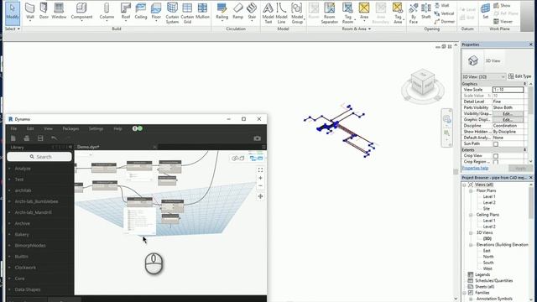Click the Edit Type button
Viewport: 537px width, 302px height.
point(519,76)
